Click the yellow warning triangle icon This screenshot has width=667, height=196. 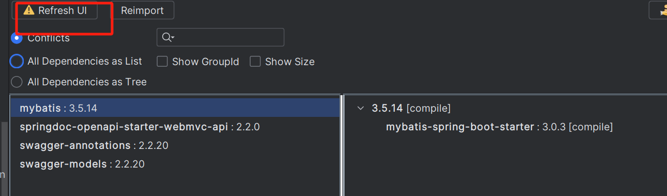[x=29, y=10]
